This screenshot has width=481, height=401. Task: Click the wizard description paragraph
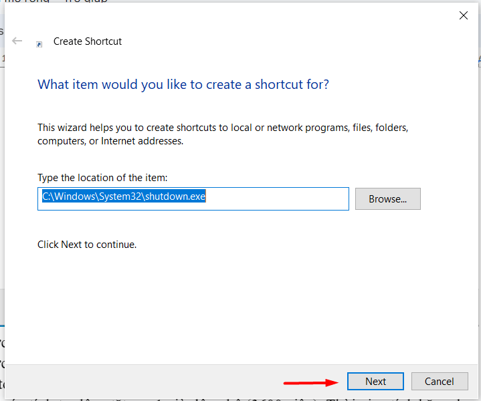223,134
